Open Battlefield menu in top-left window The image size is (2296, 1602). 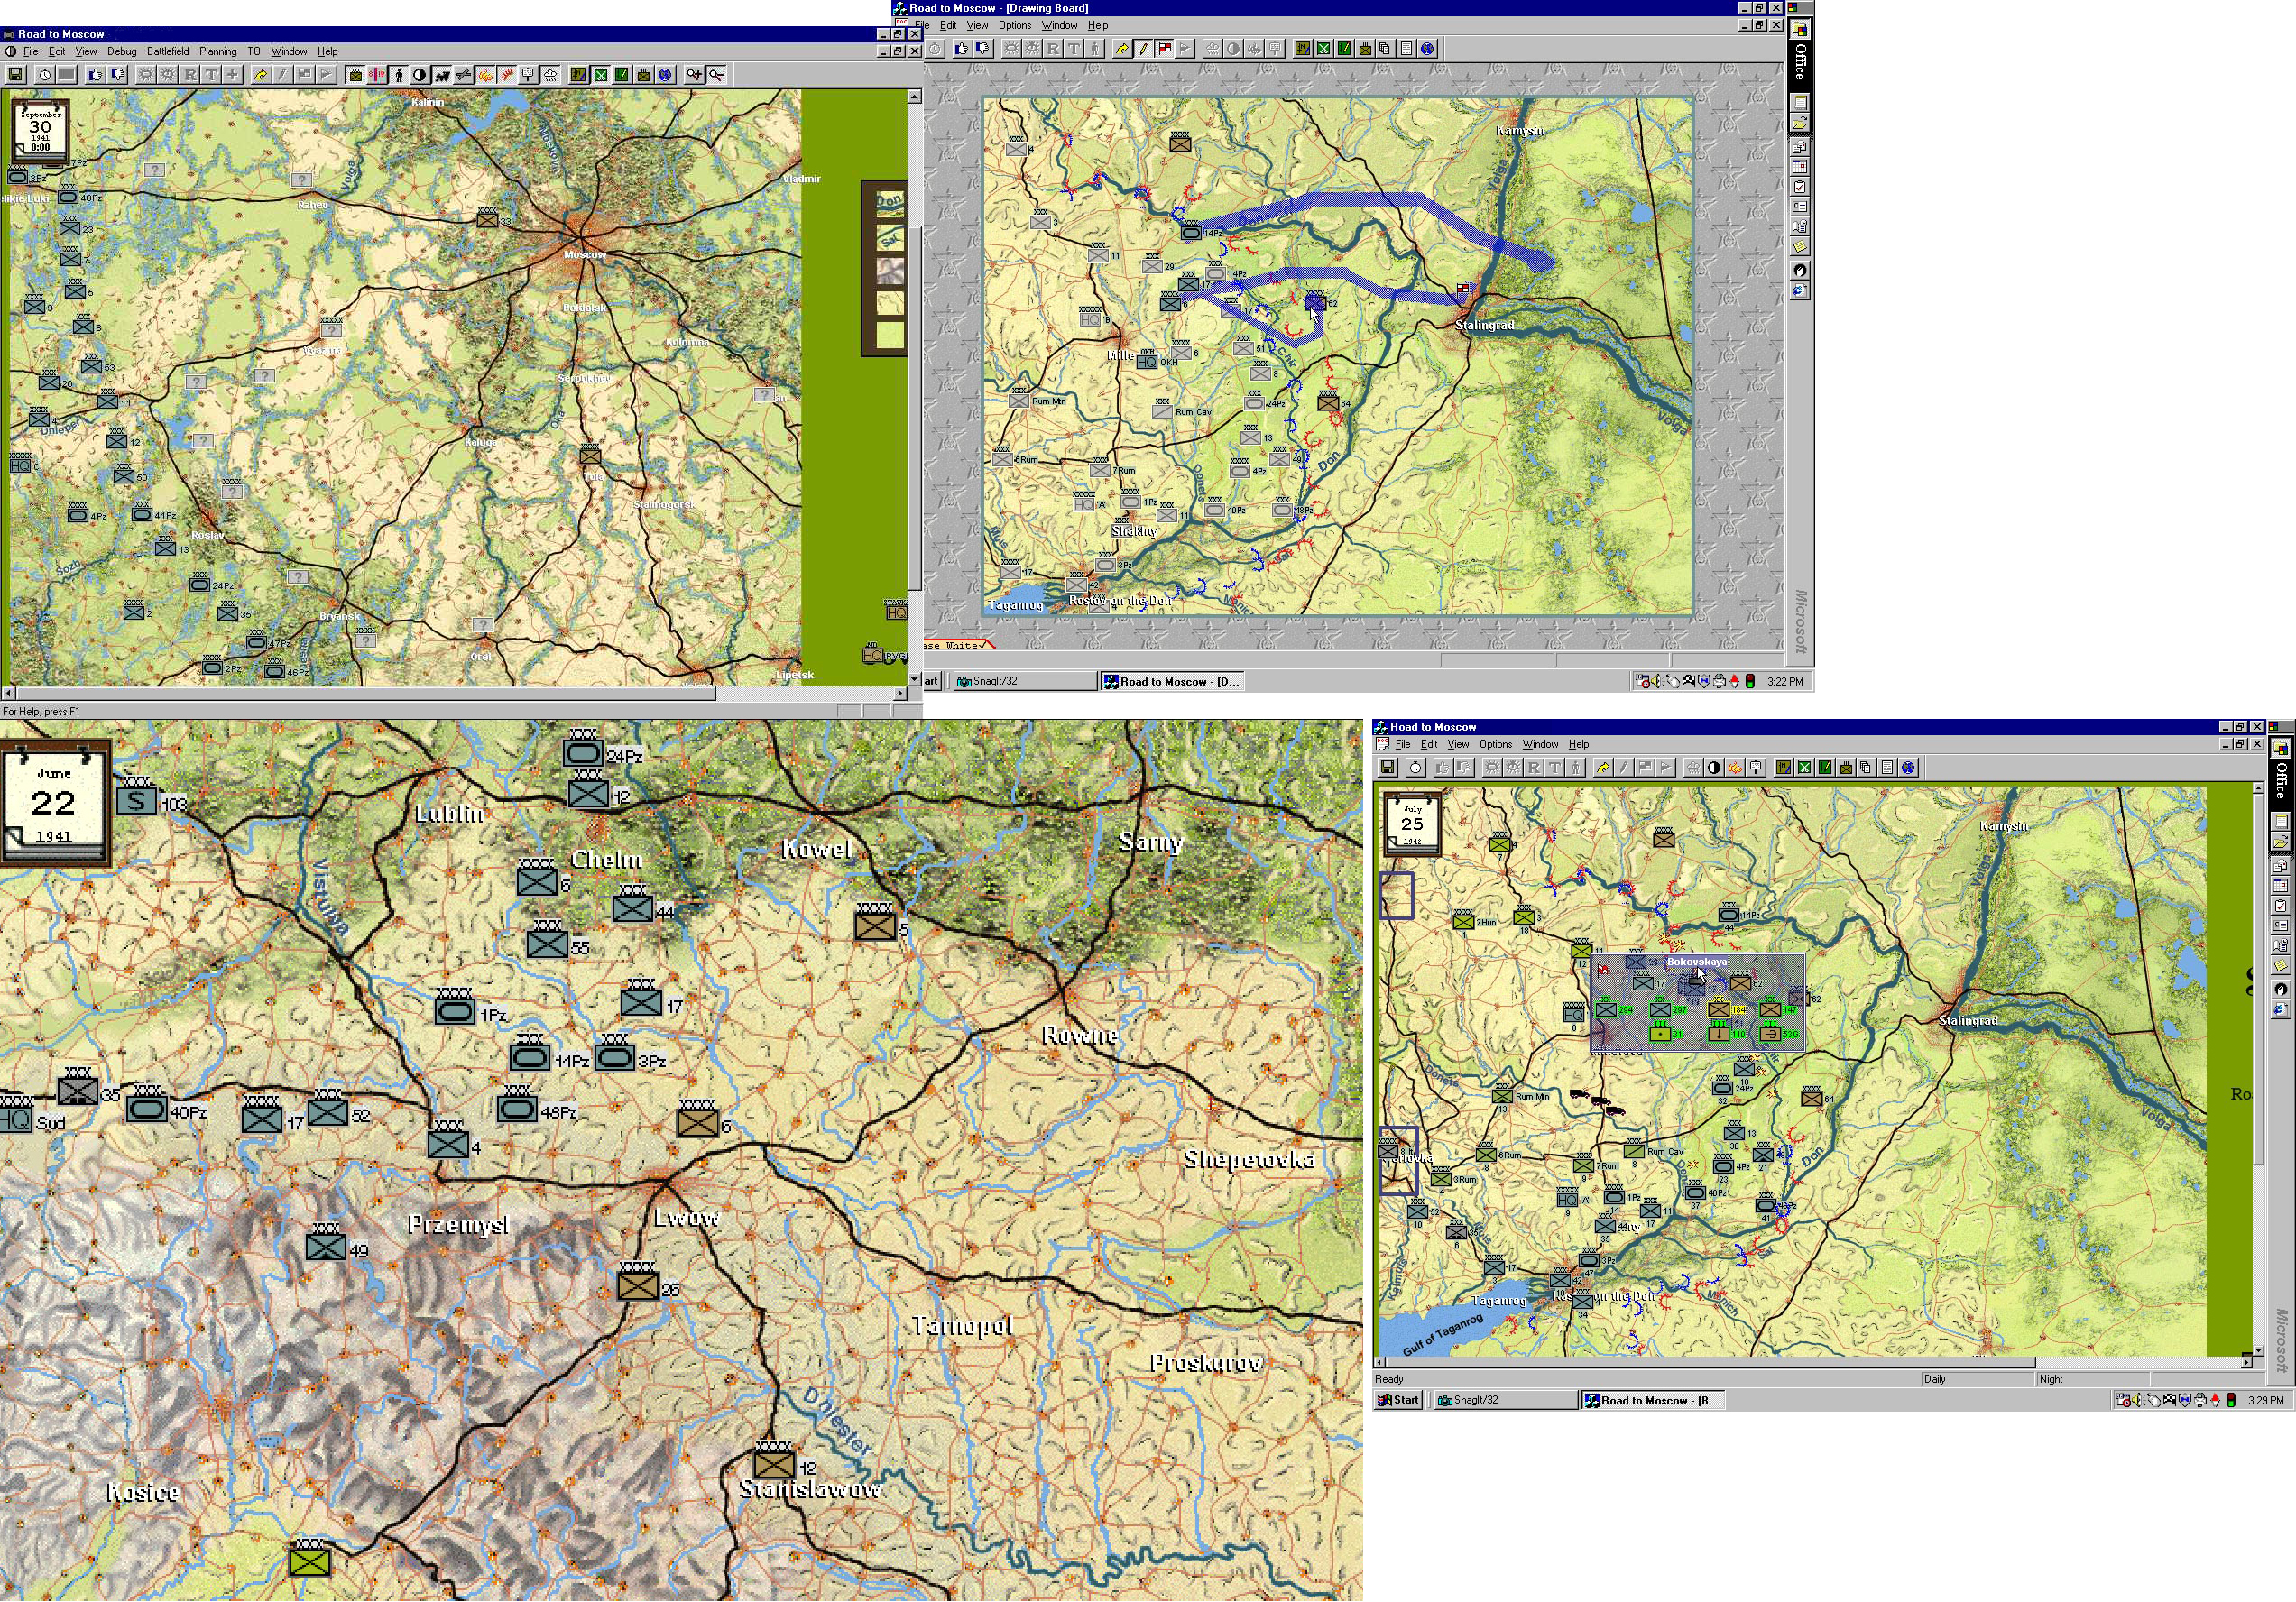[168, 51]
